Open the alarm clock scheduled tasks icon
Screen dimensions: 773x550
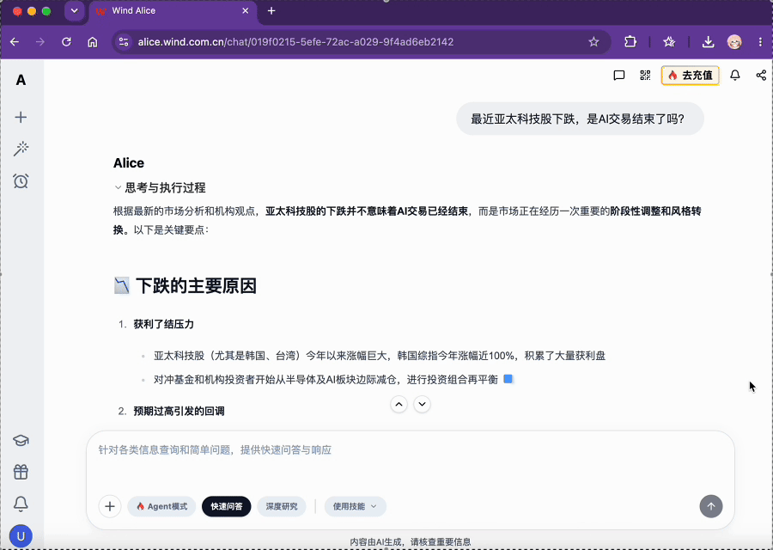(x=21, y=181)
